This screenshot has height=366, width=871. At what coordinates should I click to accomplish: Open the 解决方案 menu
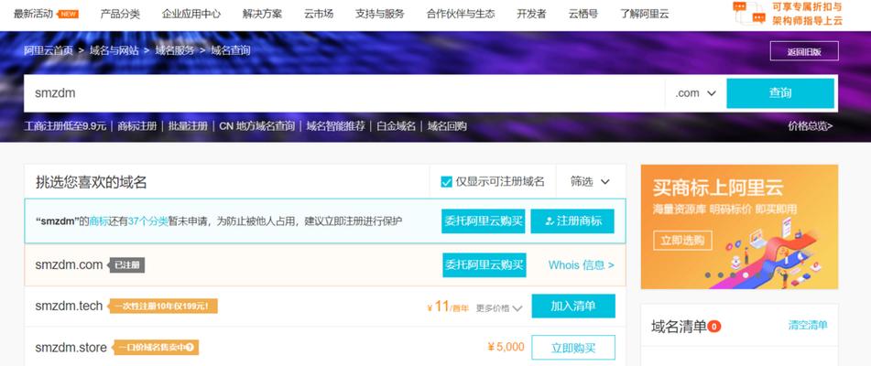pyautogui.click(x=262, y=14)
